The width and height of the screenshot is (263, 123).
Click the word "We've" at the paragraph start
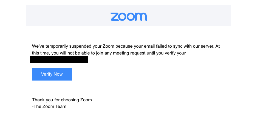click(38, 46)
